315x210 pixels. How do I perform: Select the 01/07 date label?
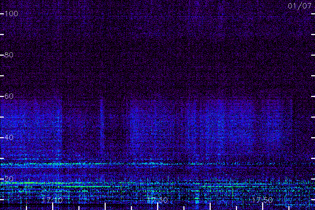300,6
